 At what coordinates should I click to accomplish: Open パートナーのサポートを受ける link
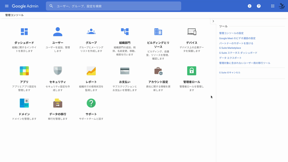coord(236,43)
